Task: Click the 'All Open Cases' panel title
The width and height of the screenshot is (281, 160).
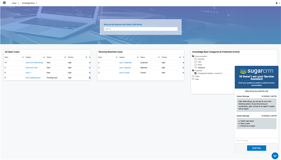Action: pos(12,52)
